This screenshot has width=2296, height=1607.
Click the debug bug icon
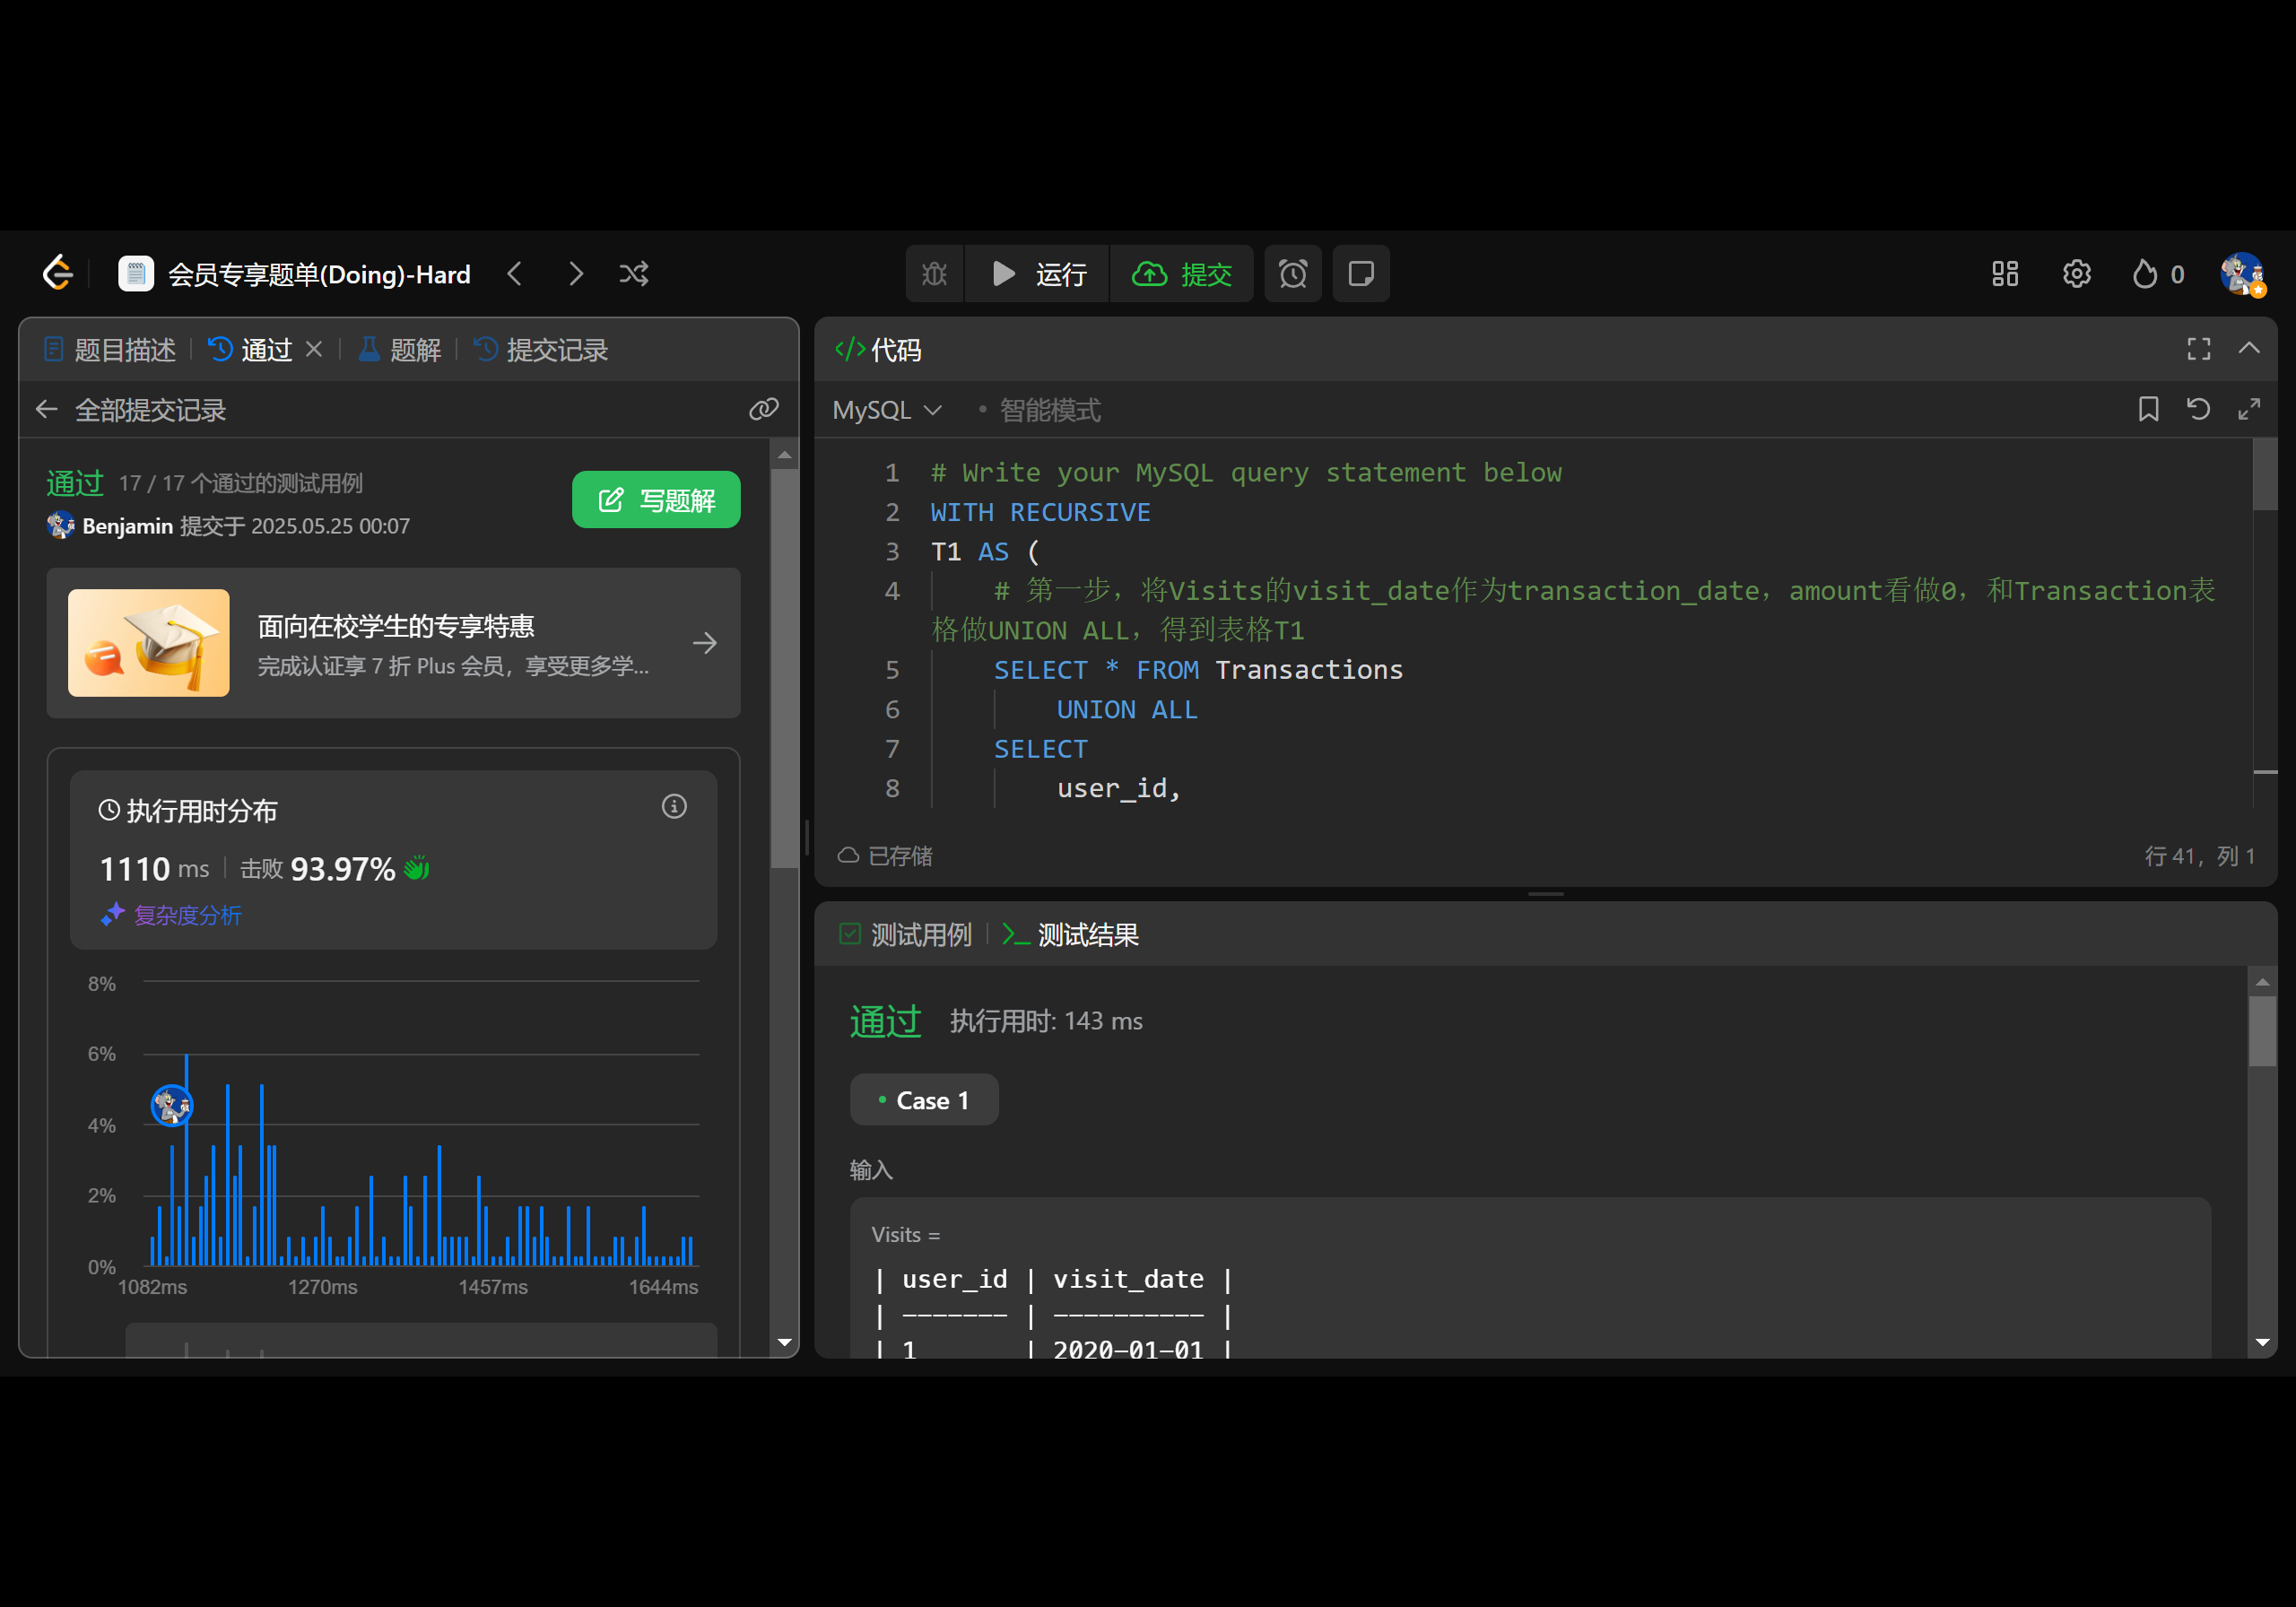tap(934, 274)
